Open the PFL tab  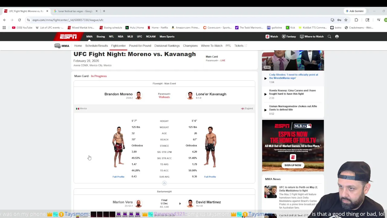(228, 46)
